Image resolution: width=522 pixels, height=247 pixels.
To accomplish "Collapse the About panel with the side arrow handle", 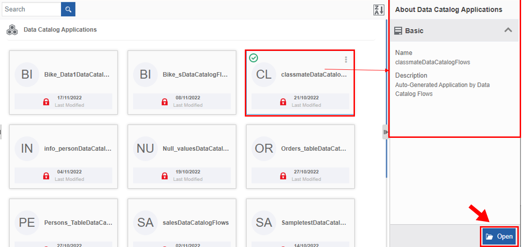I will pyautogui.click(x=385, y=132).
